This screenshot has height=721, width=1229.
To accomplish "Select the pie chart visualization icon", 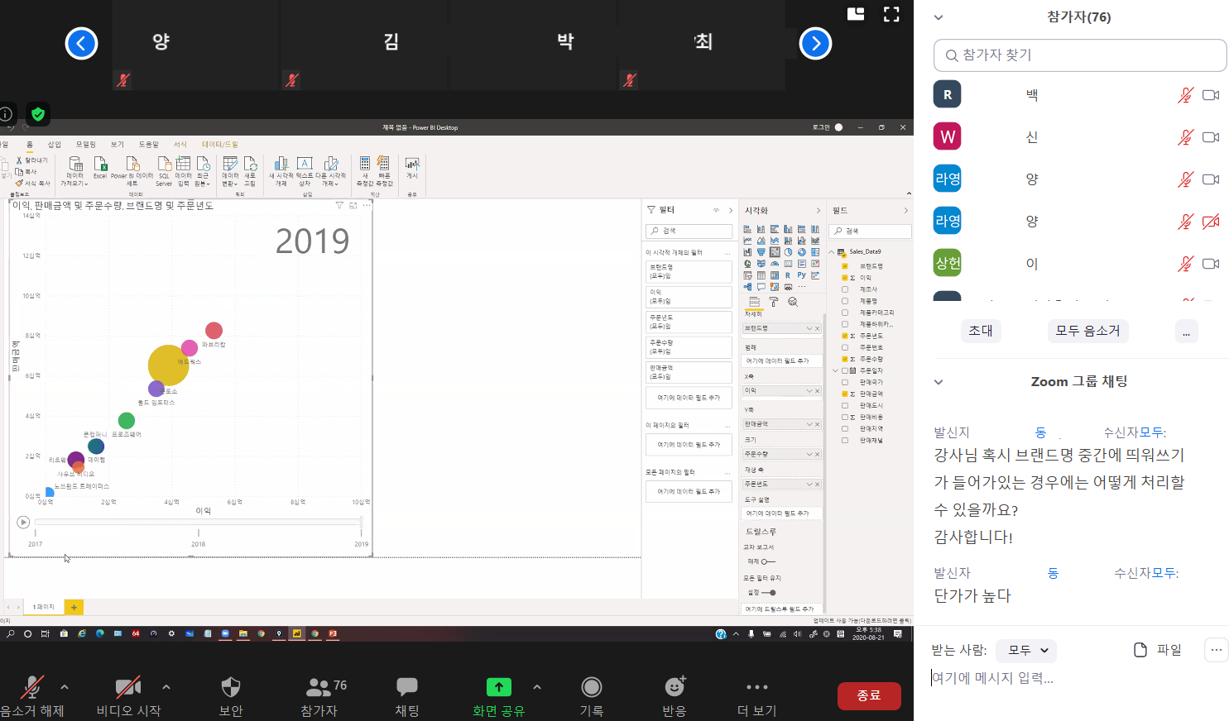I will pyautogui.click(x=788, y=252).
